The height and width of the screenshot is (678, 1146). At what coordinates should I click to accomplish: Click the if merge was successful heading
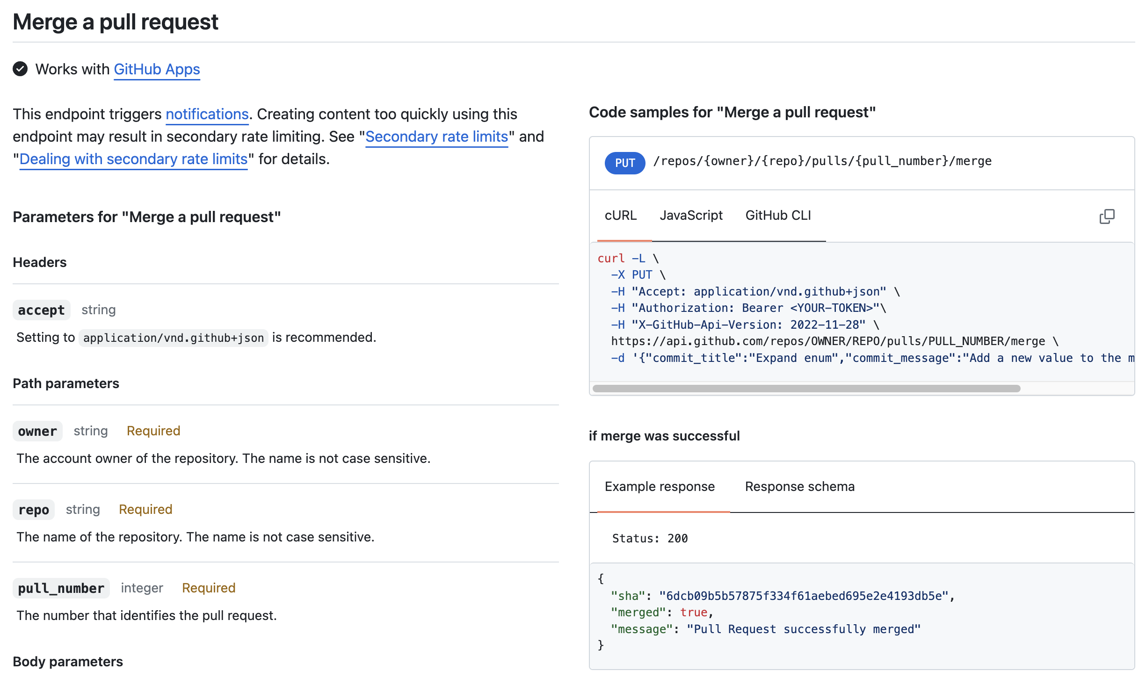point(664,436)
